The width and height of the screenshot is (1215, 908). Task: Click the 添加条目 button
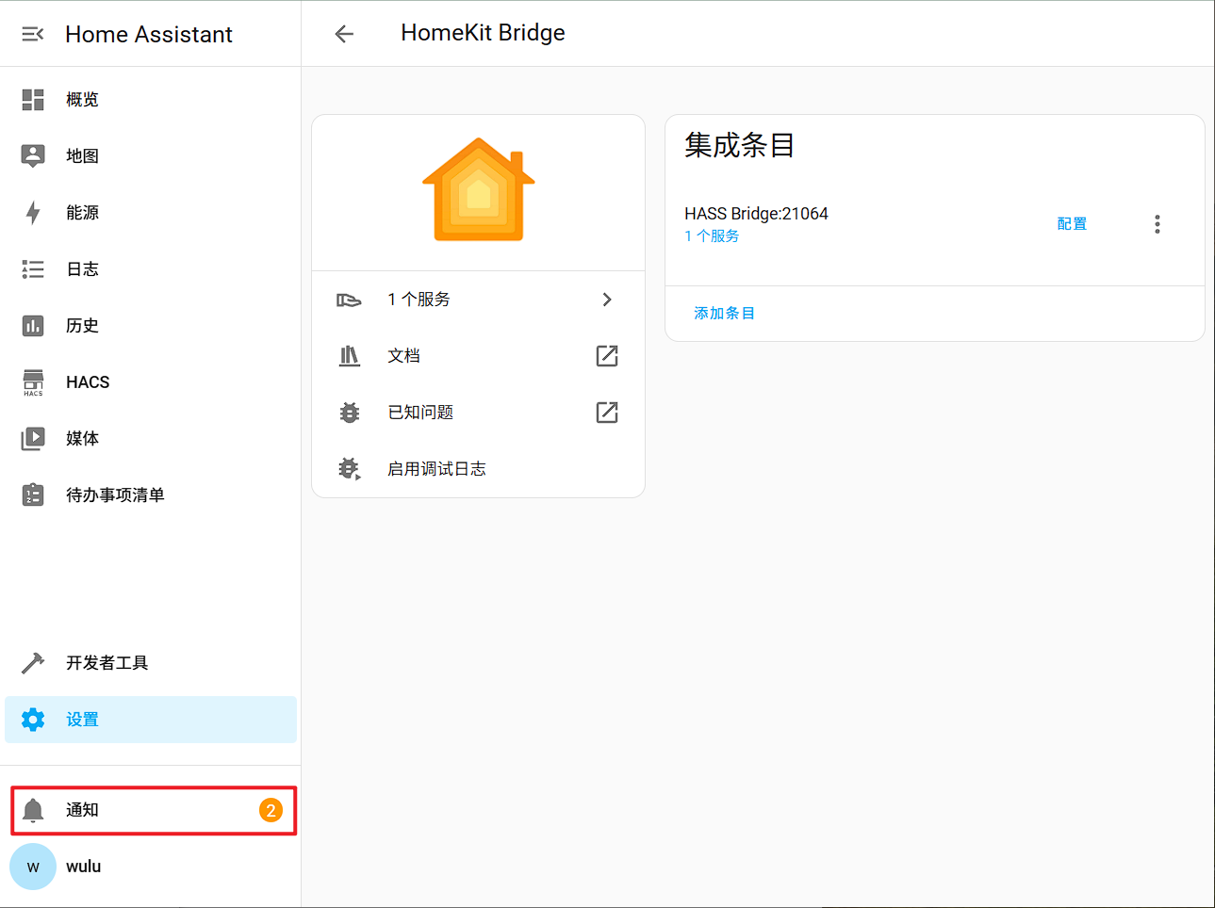pos(725,314)
